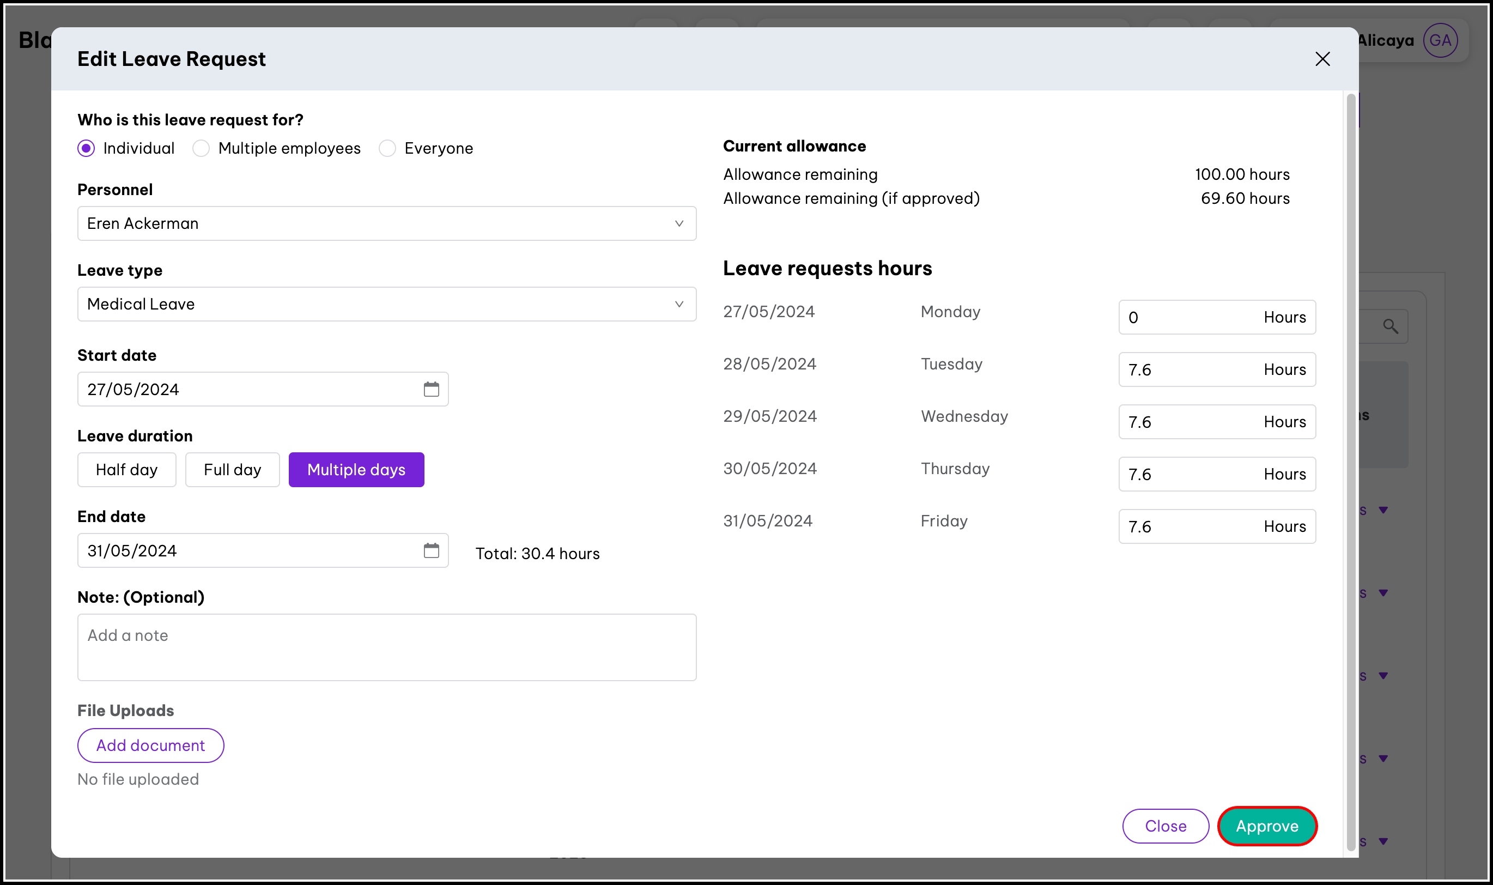Click the search magnifier icon behind dialog
Screen dimensions: 1493x885
(x=1390, y=326)
